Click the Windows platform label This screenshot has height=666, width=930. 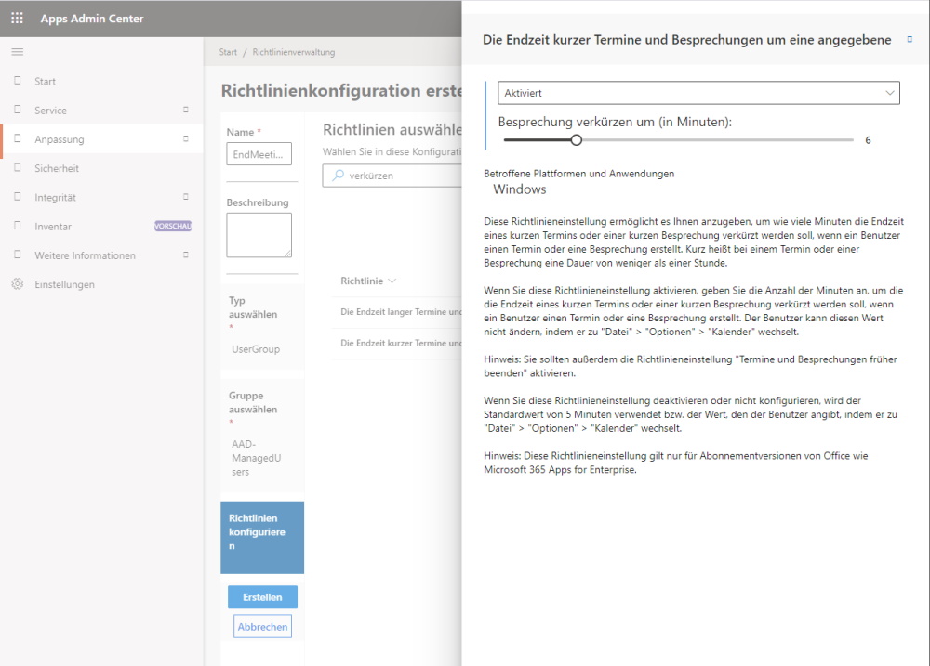pos(520,189)
